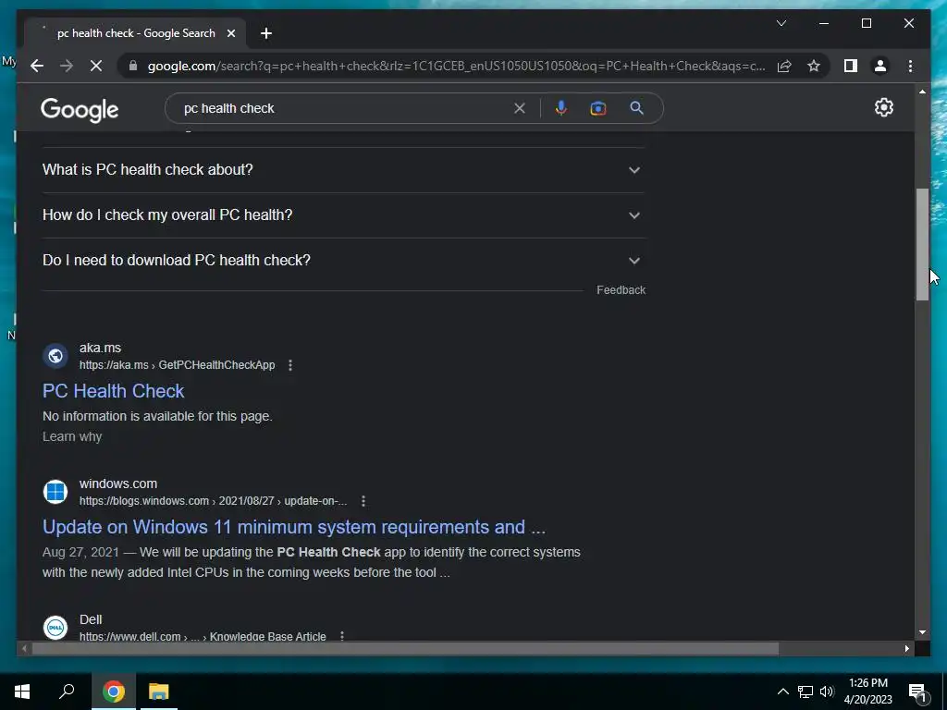Open more options for windows.com result
This screenshot has height=710, width=947.
(x=363, y=501)
